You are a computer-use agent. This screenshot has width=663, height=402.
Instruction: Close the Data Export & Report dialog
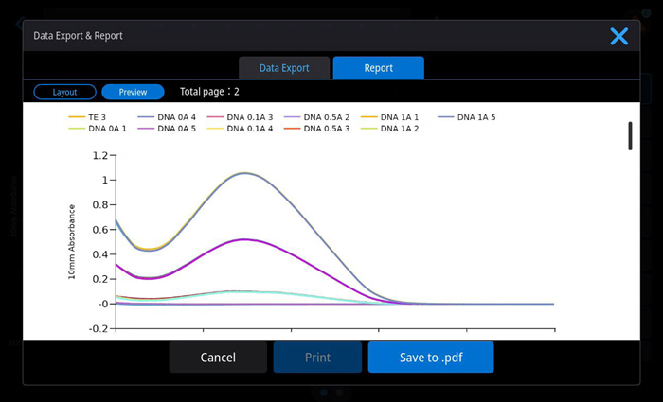618,36
